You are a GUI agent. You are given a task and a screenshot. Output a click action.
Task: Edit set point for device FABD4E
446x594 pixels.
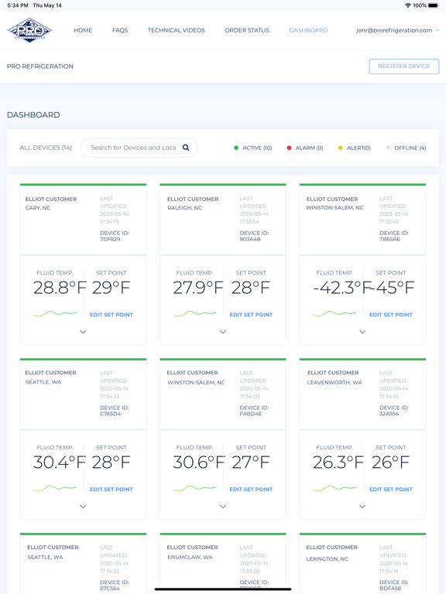tap(251, 489)
